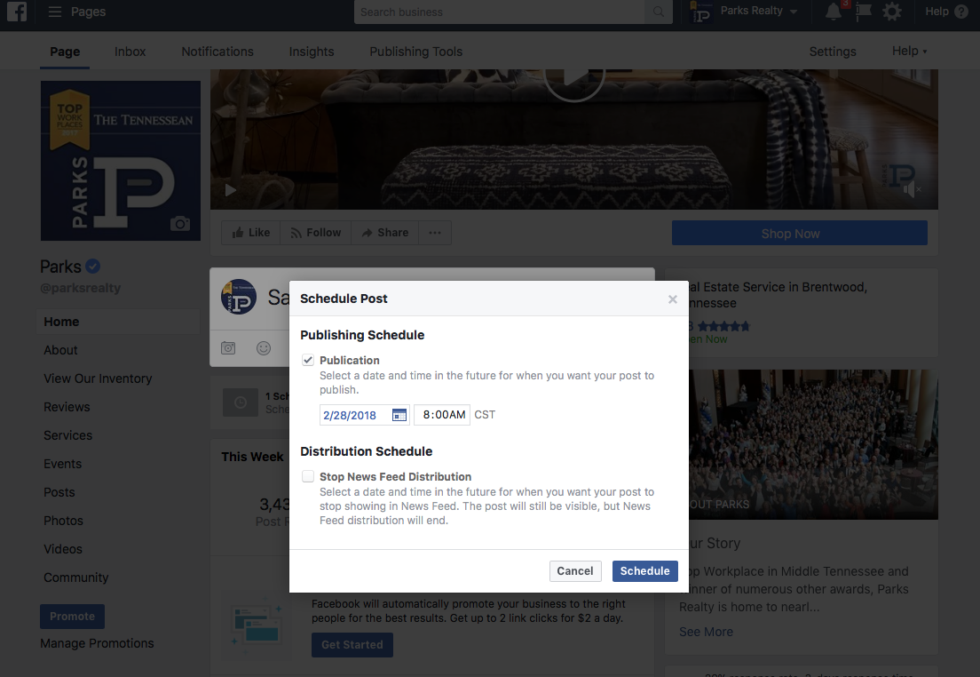This screenshot has height=677, width=980.
Task: Open Manage Promotions link
Action: click(x=97, y=643)
